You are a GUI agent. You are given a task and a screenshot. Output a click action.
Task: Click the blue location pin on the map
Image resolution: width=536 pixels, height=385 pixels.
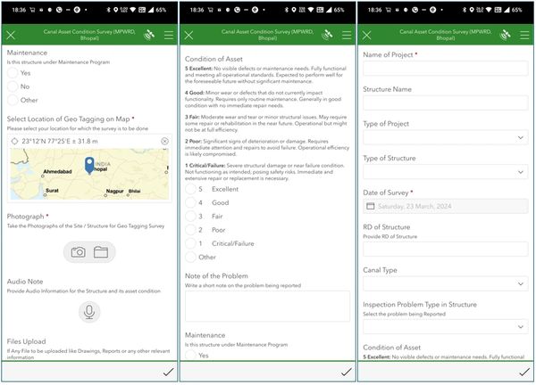pos(88,165)
